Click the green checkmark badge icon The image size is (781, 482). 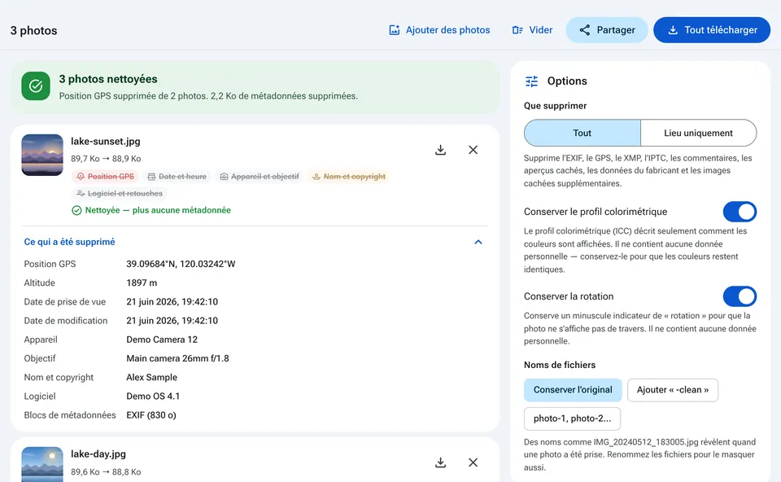[36, 86]
